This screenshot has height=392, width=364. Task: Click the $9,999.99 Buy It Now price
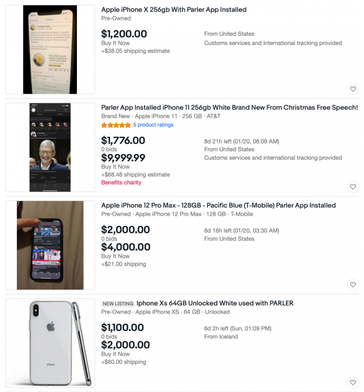pos(123,158)
